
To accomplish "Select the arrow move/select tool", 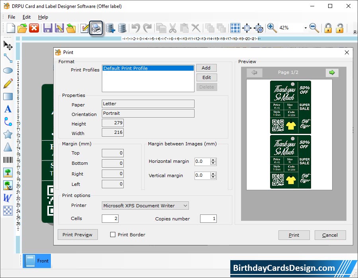I will pyautogui.click(x=8, y=46).
